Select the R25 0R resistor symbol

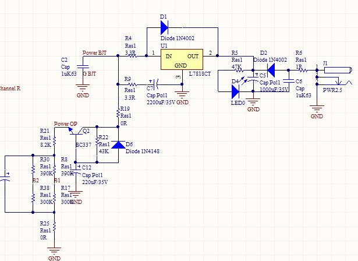(x=54, y=225)
